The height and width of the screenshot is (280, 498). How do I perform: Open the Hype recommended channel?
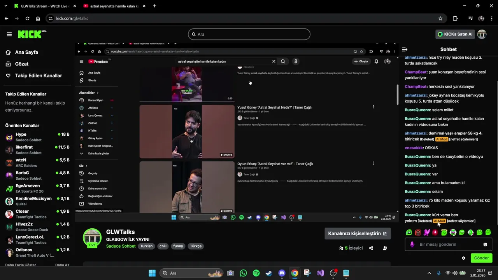[37, 137]
